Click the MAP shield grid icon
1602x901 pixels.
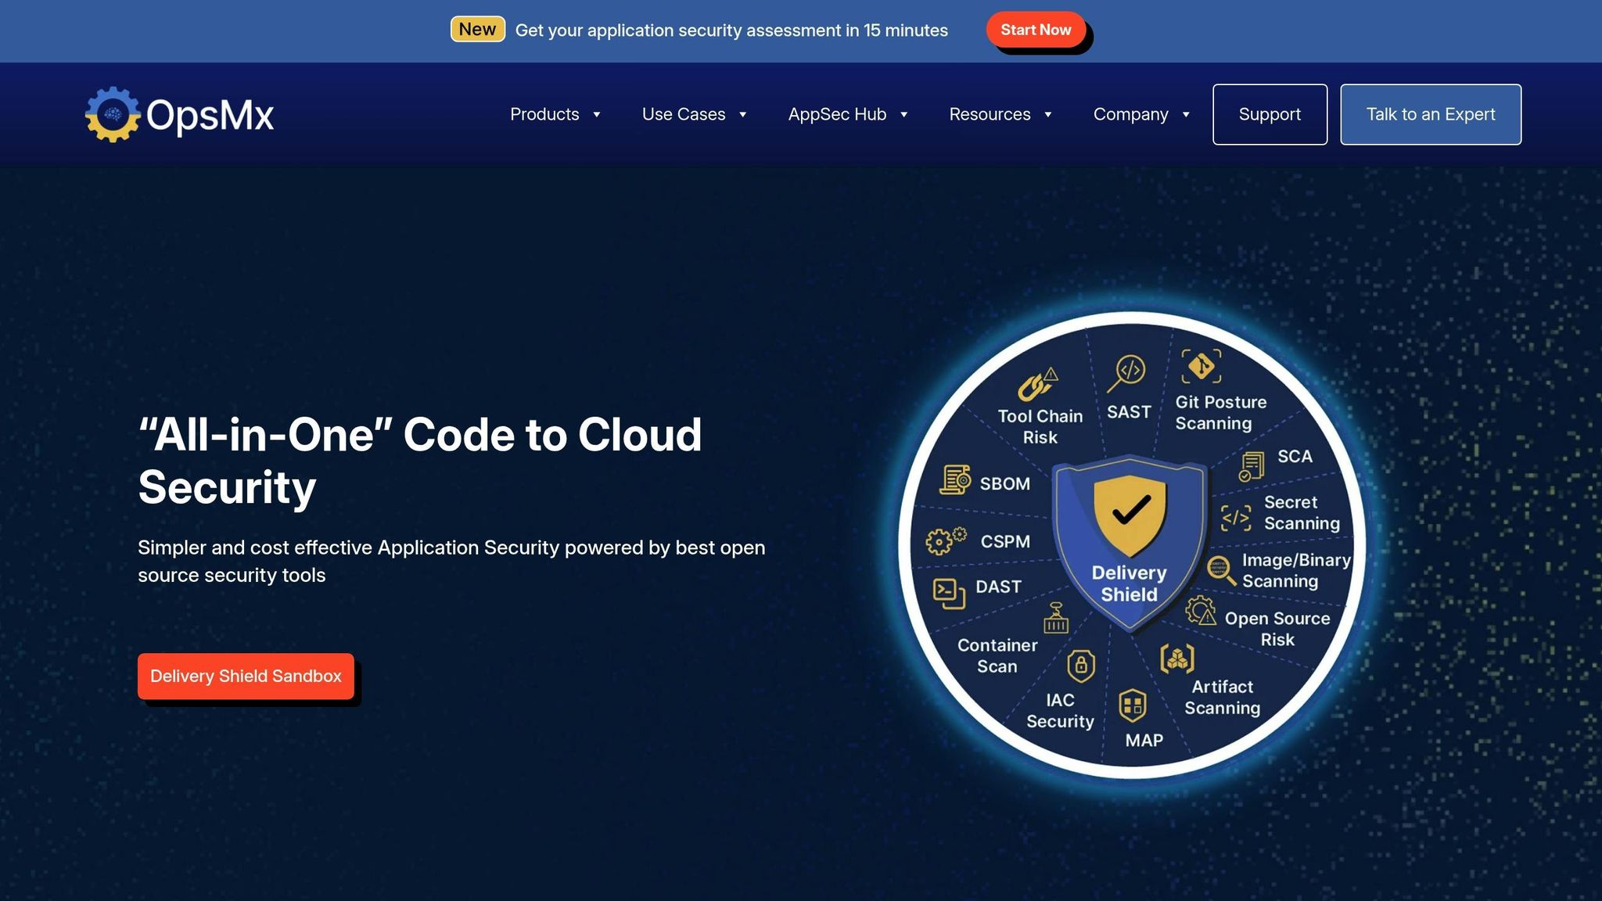[x=1133, y=705]
